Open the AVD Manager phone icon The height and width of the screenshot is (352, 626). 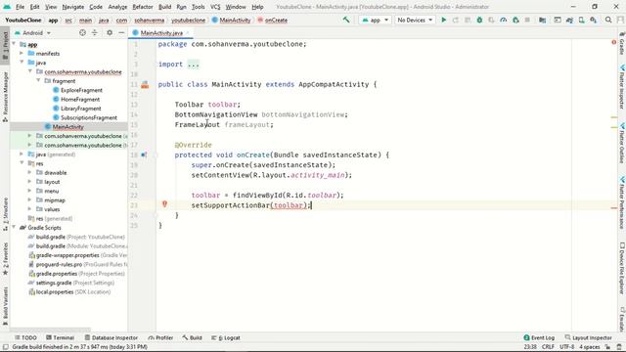tap(582, 20)
